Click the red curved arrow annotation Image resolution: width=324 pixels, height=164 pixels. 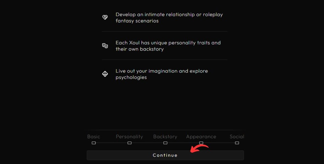(200, 149)
